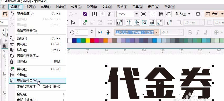The width and height of the screenshot is (224, 101).
Task: Expand the 全选(A) submenu arrow
Action: 64,94
